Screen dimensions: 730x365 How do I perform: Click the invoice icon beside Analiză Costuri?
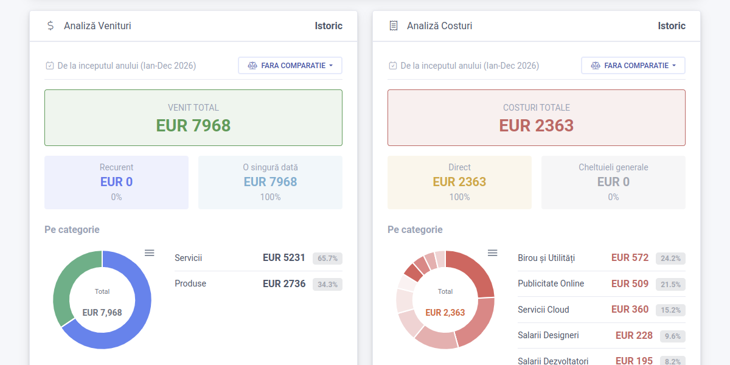click(x=393, y=26)
